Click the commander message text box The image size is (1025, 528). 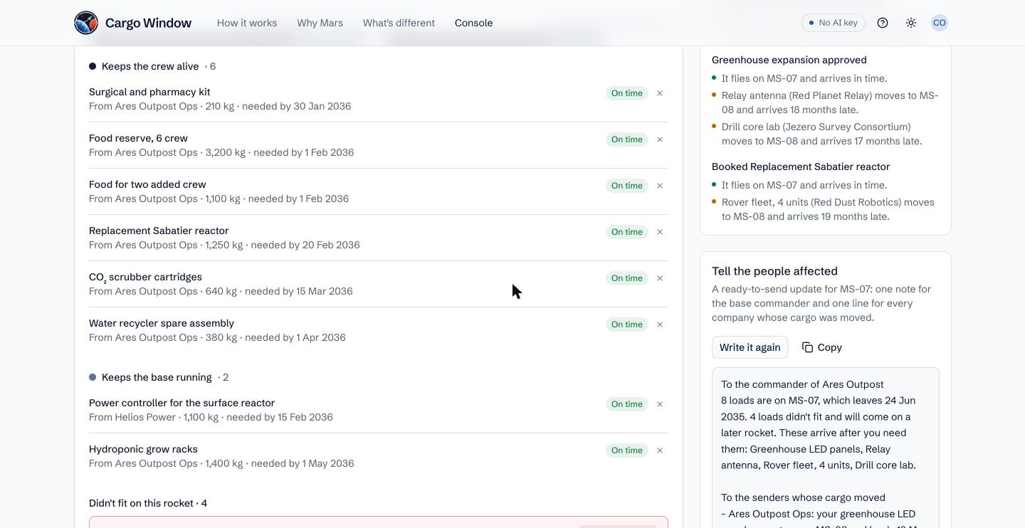coord(826,448)
